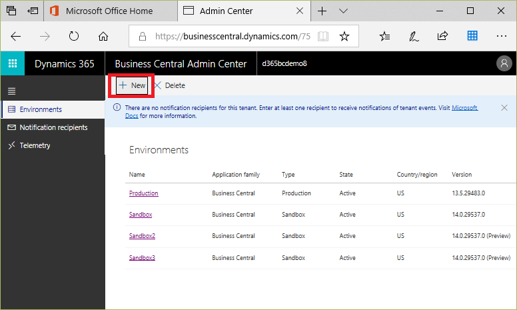This screenshot has height=310, width=517.
Task: Open the Sandbox environment link
Action: [x=141, y=215]
